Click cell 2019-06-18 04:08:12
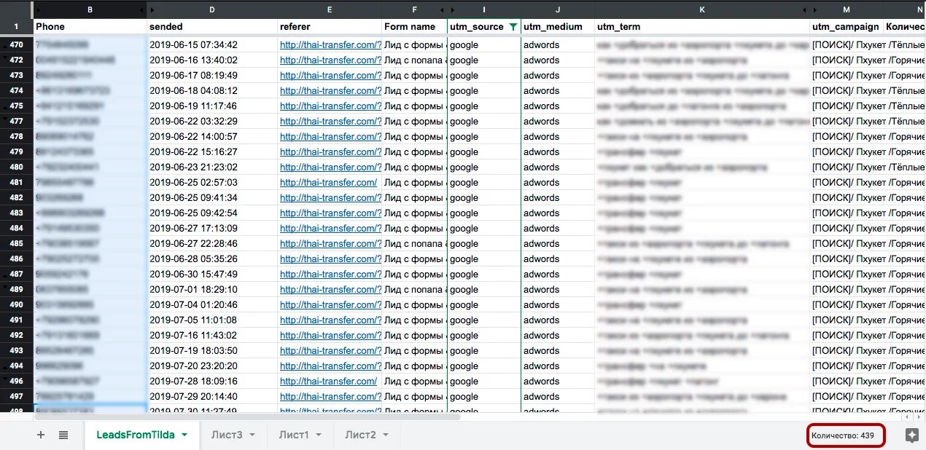Screen dimensions: 926x450 212,90
